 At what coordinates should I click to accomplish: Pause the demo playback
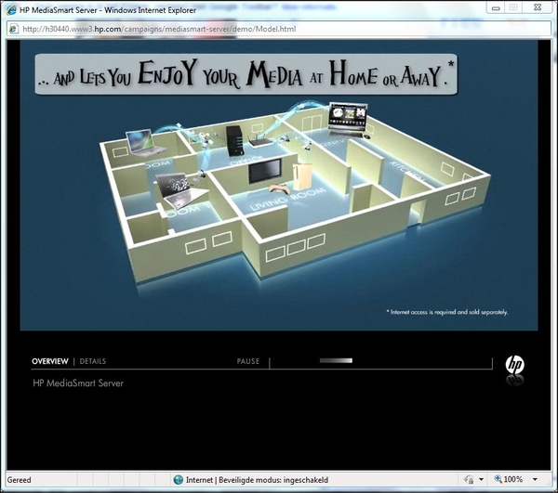coord(248,361)
